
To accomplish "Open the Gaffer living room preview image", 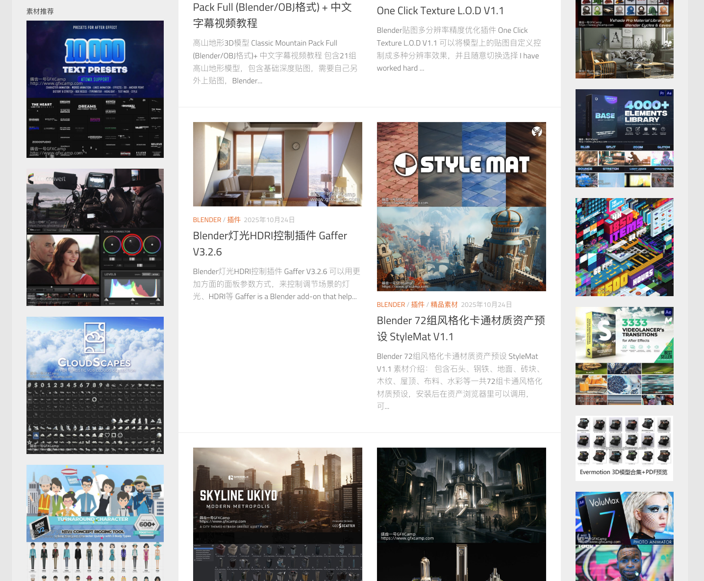I will click(277, 164).
